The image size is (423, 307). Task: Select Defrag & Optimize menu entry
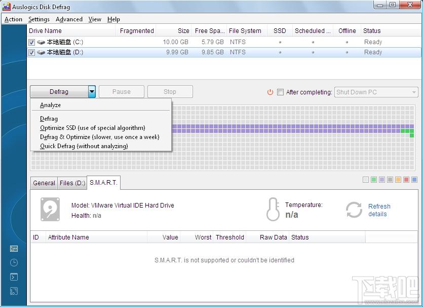pos(100,137)
